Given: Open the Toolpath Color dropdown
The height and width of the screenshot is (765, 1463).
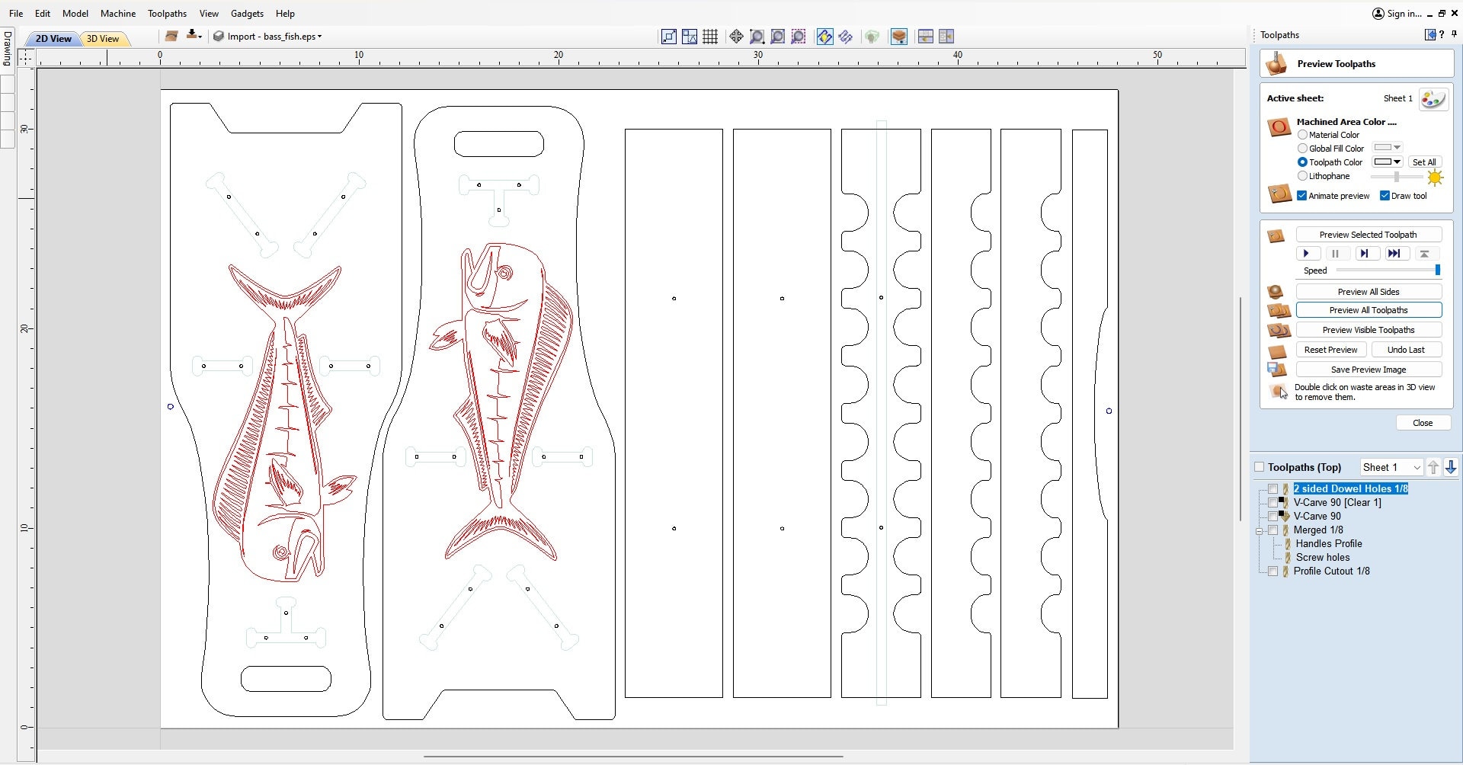Looking at the screenshot, I should (1397, 162).
